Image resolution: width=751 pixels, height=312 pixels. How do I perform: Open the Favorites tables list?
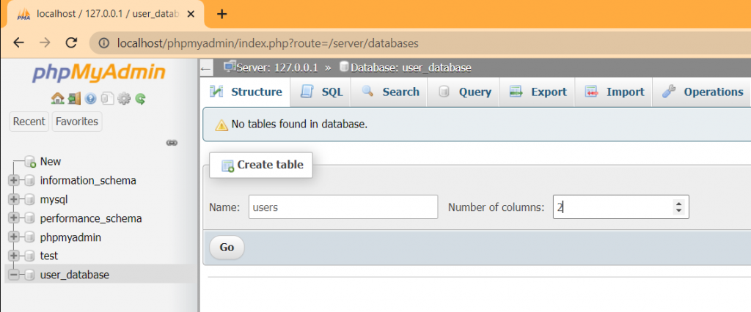click(77, 122)
